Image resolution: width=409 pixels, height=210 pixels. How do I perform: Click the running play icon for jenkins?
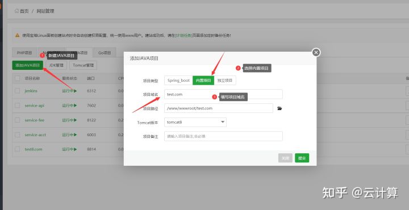point(75,91)
